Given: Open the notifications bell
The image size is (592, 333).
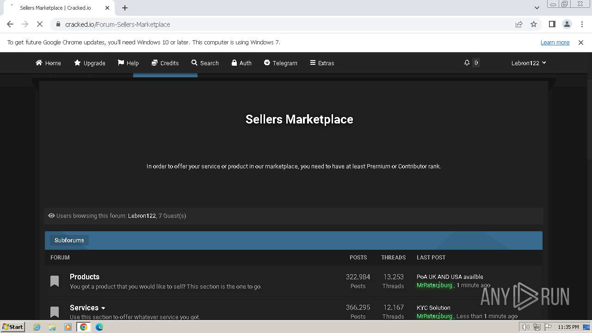Looking at the screenshot, I should tap(467, 62).
